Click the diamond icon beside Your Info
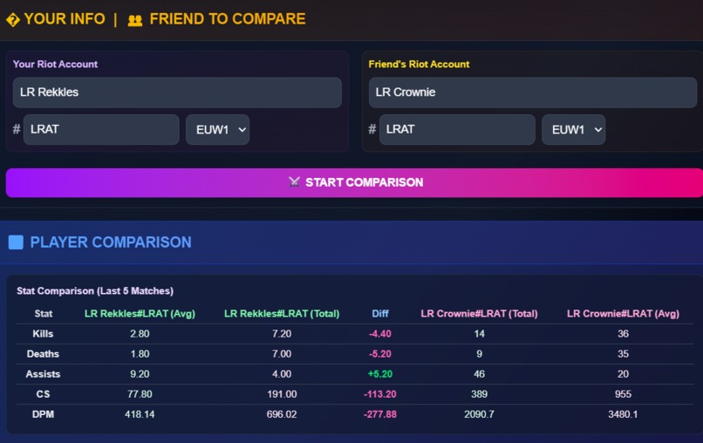The height and width of the screenshot is (443, 703). pyautogui.click(x=13, y=20)
